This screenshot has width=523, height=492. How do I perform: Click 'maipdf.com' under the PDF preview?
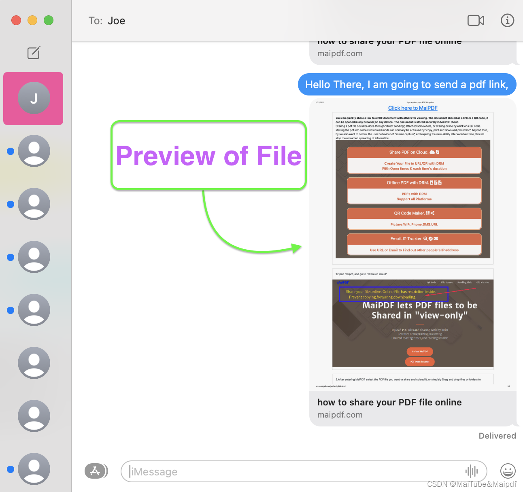tap(340, 415)
